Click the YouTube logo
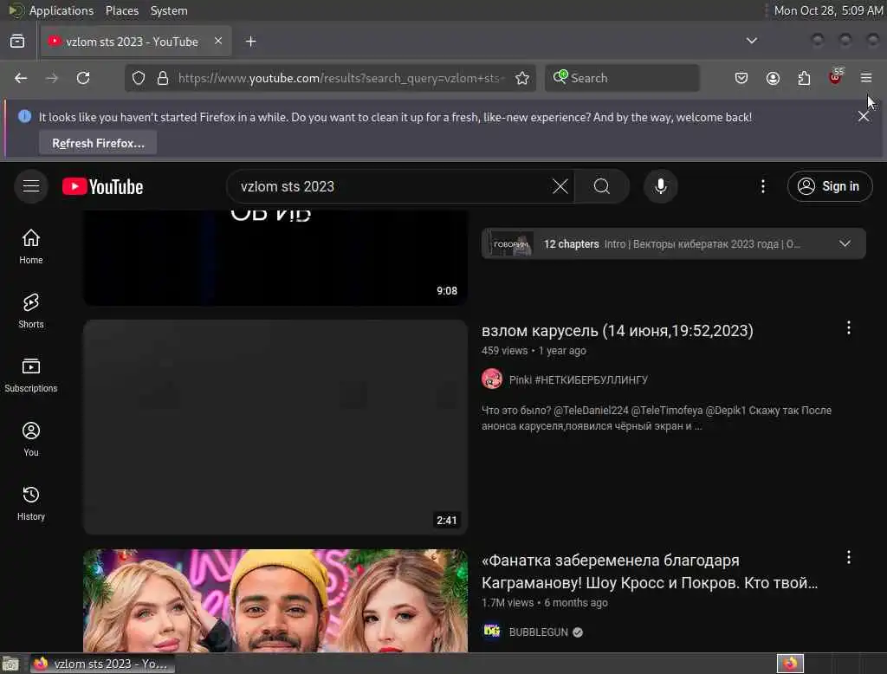This screenshot has width=887, height=674. (102, 187)
